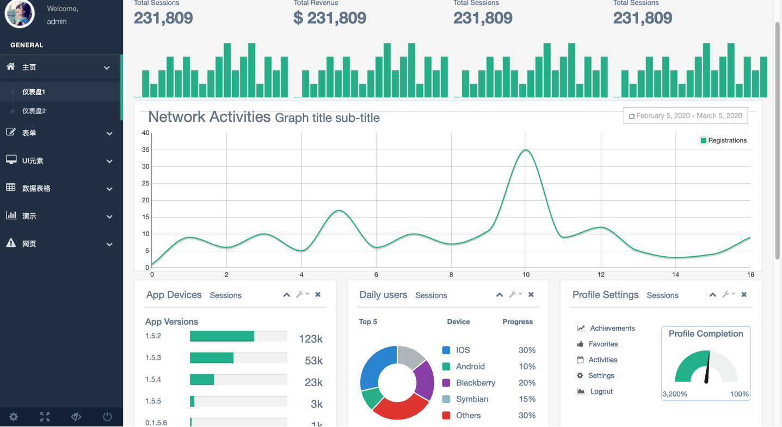
Task: Click the version 1.5.2 progress bar
Action: [238, 336]
